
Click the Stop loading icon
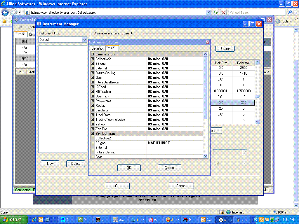pyautogui.click(x=223, y=12)
